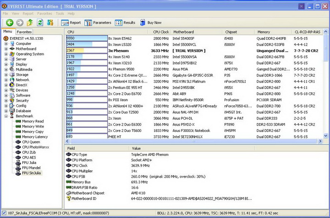Open the Favorites menu

[x=44, y=13]
